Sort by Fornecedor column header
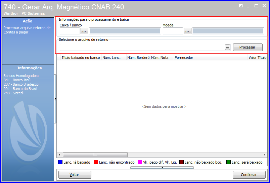 (x=211, y=58)
